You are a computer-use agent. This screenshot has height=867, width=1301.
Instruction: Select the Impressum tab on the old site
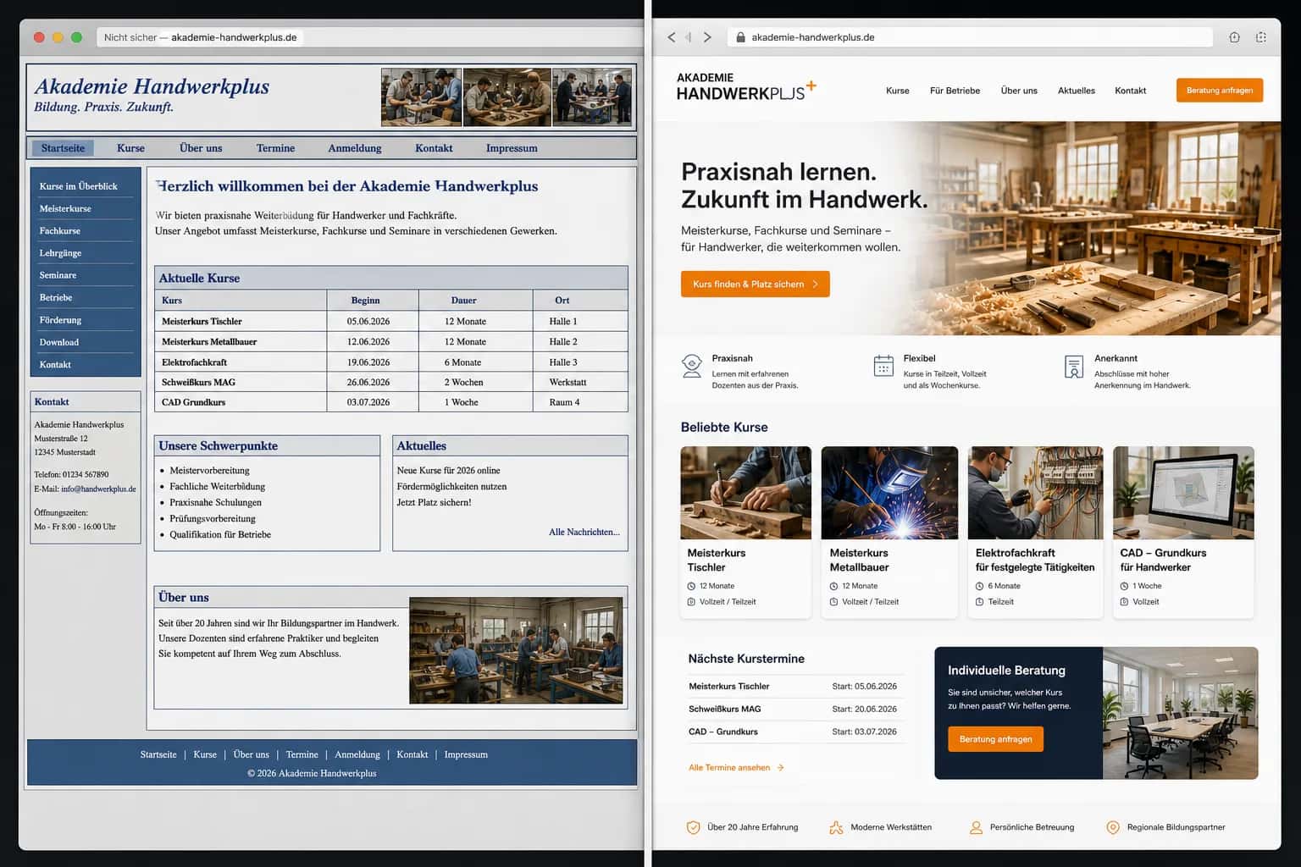pos(512,148)
